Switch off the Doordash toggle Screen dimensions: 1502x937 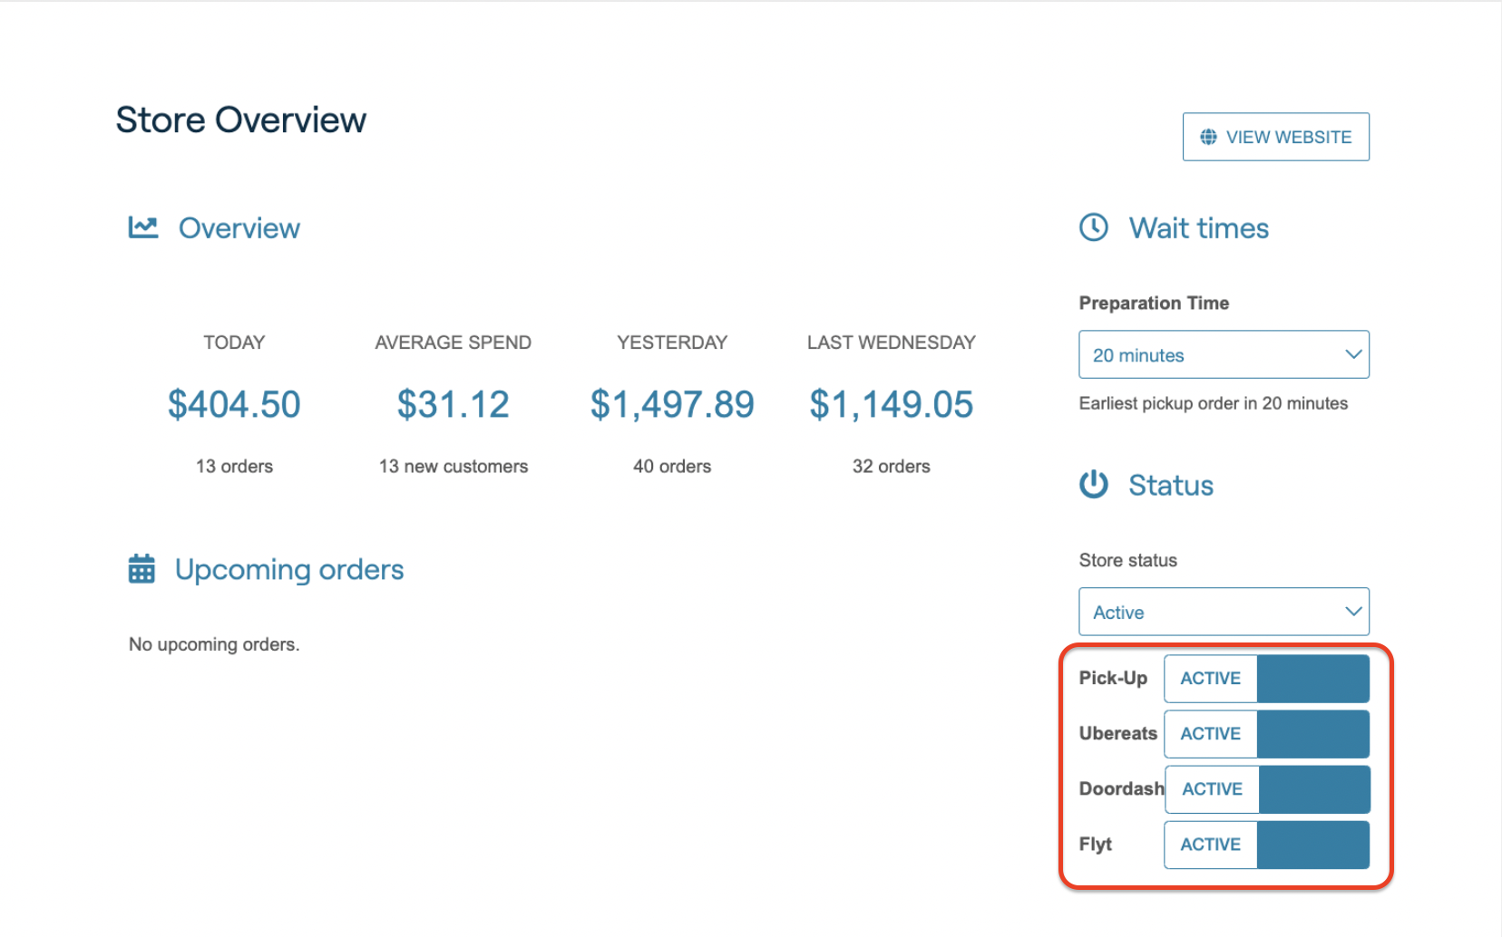(x=1267, y=789)
